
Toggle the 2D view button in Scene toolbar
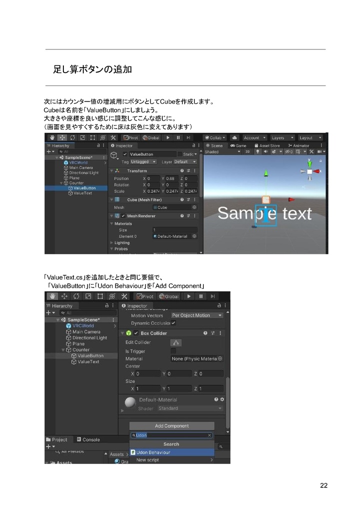pyautogui.click(x=248, y=152)
